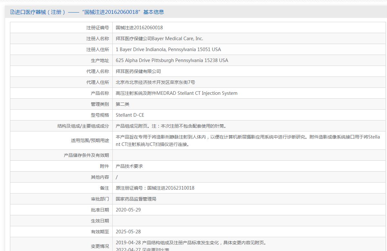Image resolution: width=387 pixels, height=251 pixels.
Task: Click the label 管理类别
Action: coord(100,104)
